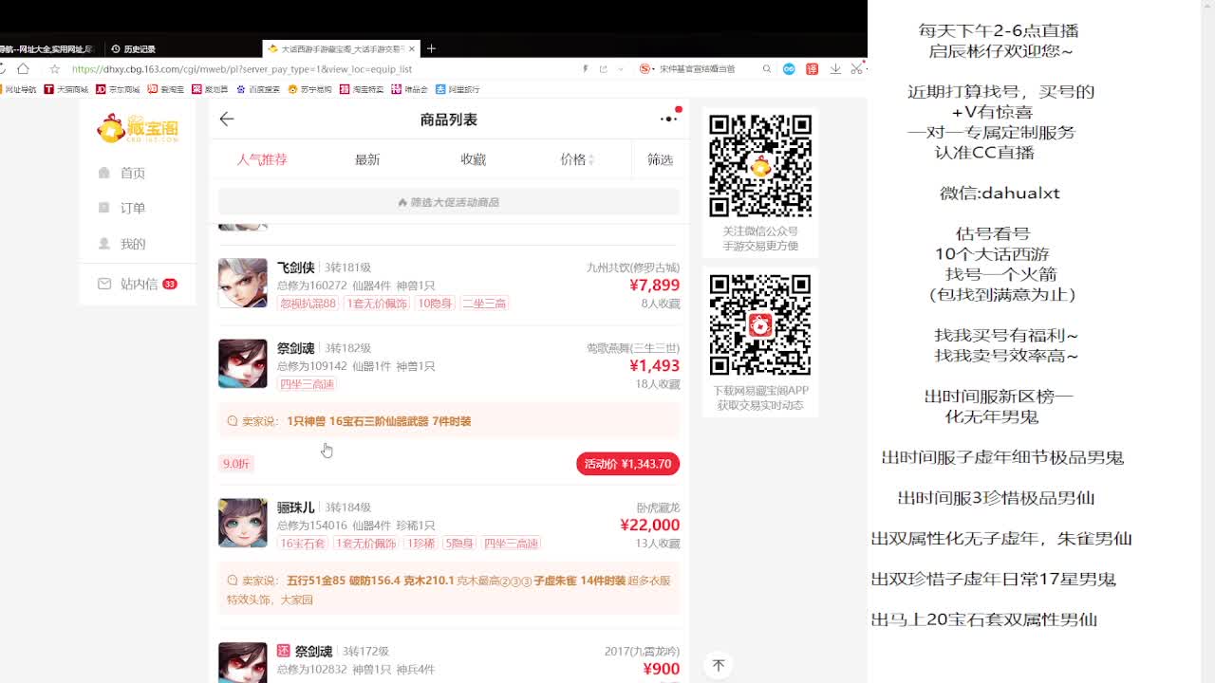The width and height of the screenshot is (1215, 683).
Task: Open the browser downloads icon
Action: tap(835, 68)
